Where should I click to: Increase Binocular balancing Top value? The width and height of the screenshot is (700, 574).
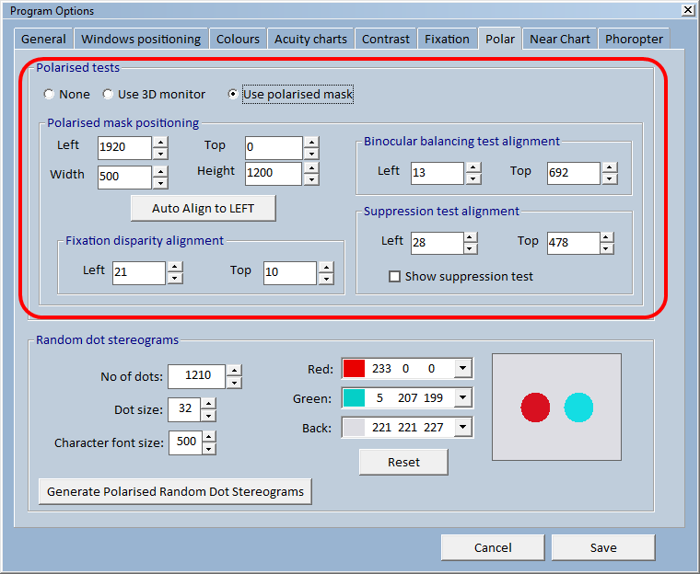[610, 167]
